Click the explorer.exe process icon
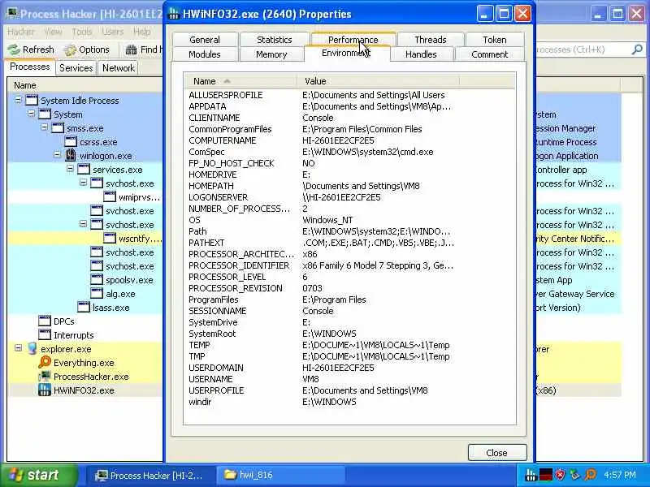Image resolution: width=650 pixels, height=487 pixels. pos(32,349)
